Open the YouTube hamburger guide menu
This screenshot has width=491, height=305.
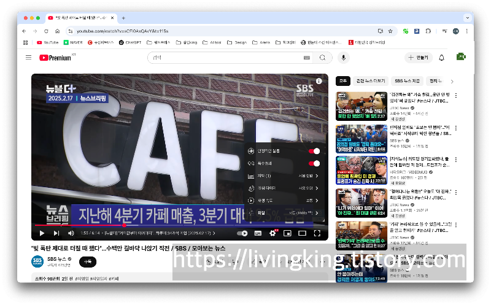coord(28,58)
